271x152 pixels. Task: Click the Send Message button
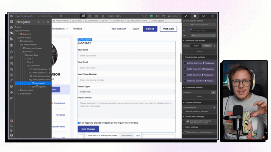coord(88,129)
